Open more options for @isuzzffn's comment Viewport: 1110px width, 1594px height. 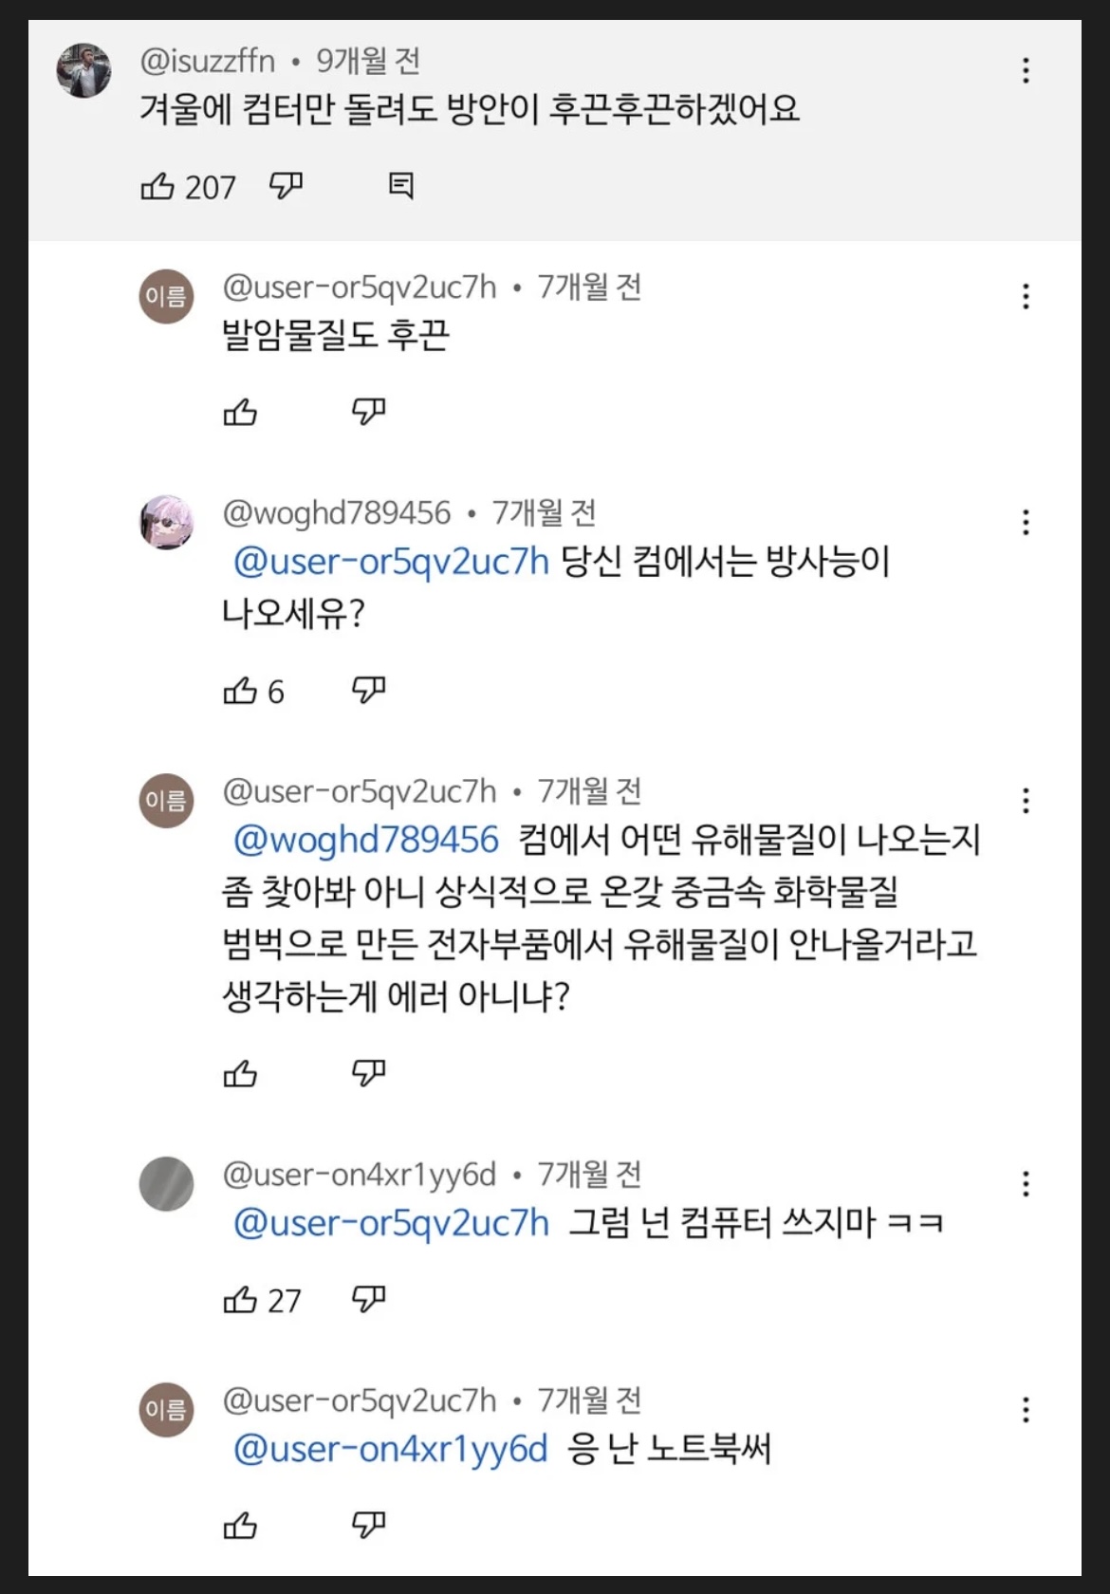pyautogui.click(x=1026, y=70)
